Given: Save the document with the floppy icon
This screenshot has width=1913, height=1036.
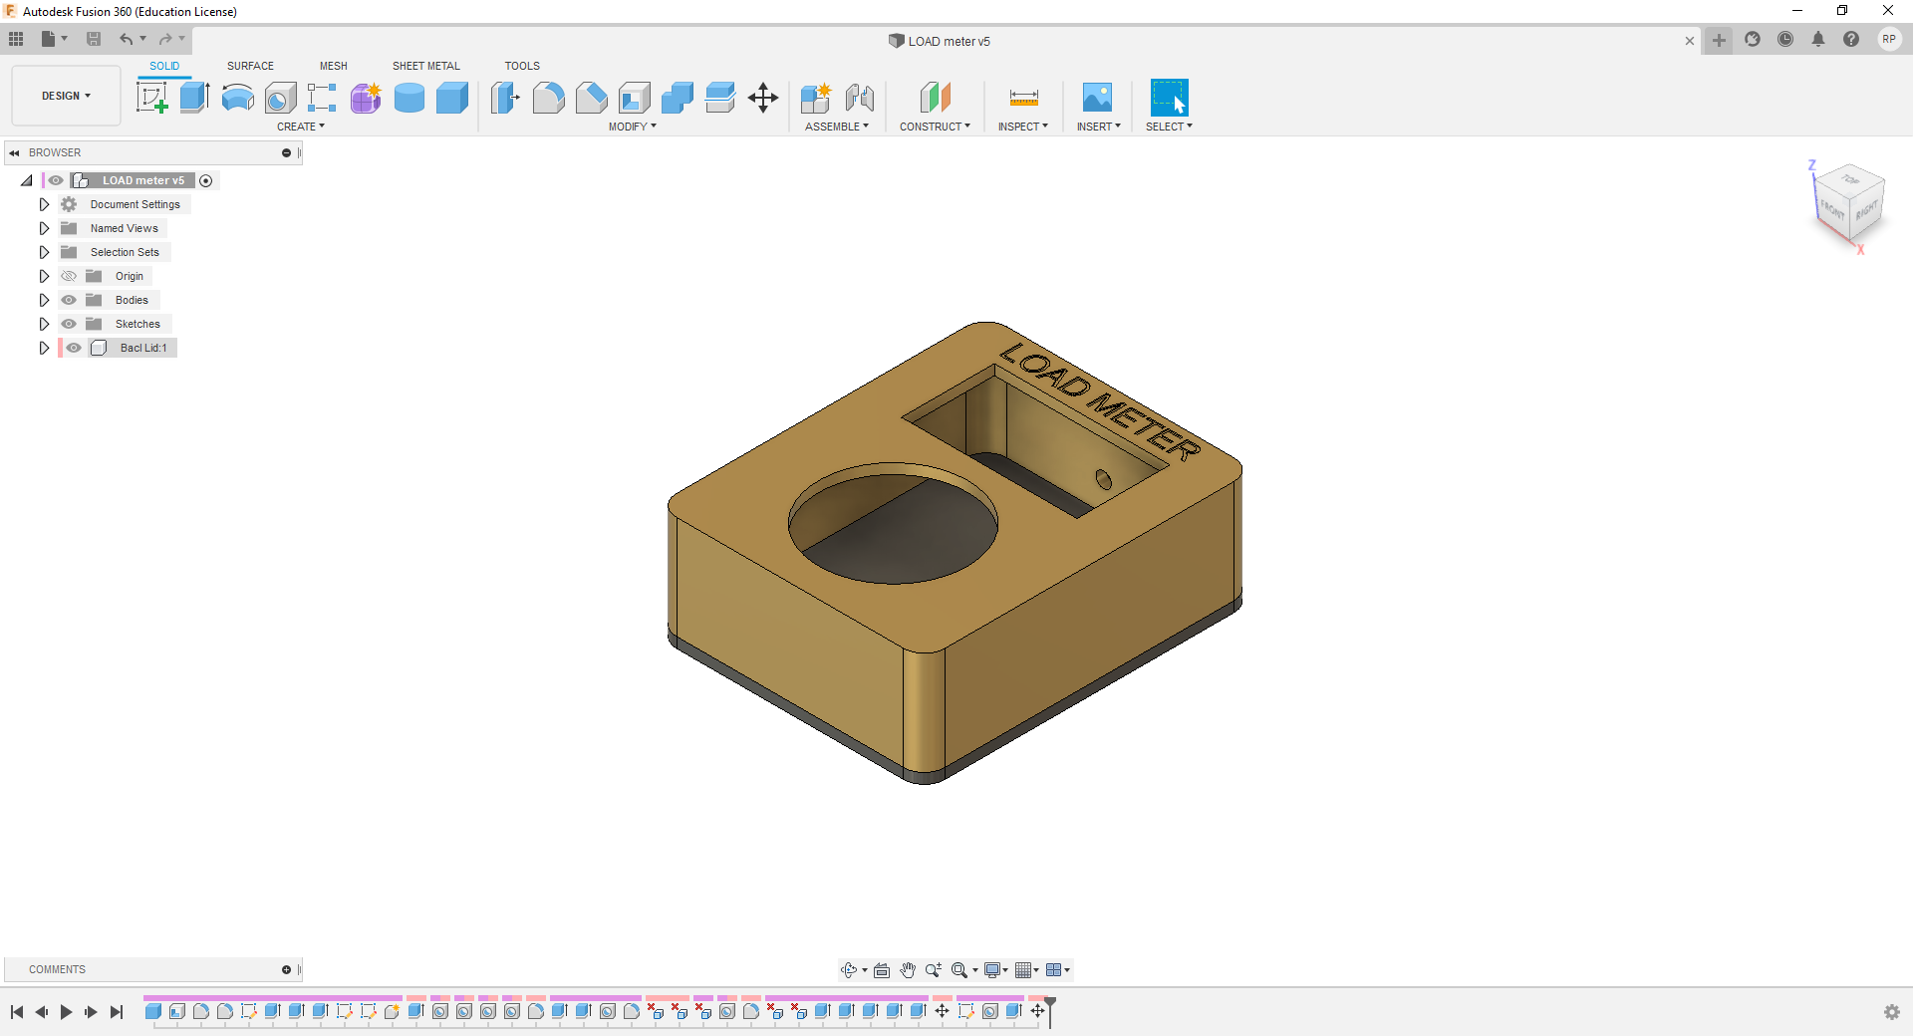Looking at the screenshot, I should tap(94, 39).
